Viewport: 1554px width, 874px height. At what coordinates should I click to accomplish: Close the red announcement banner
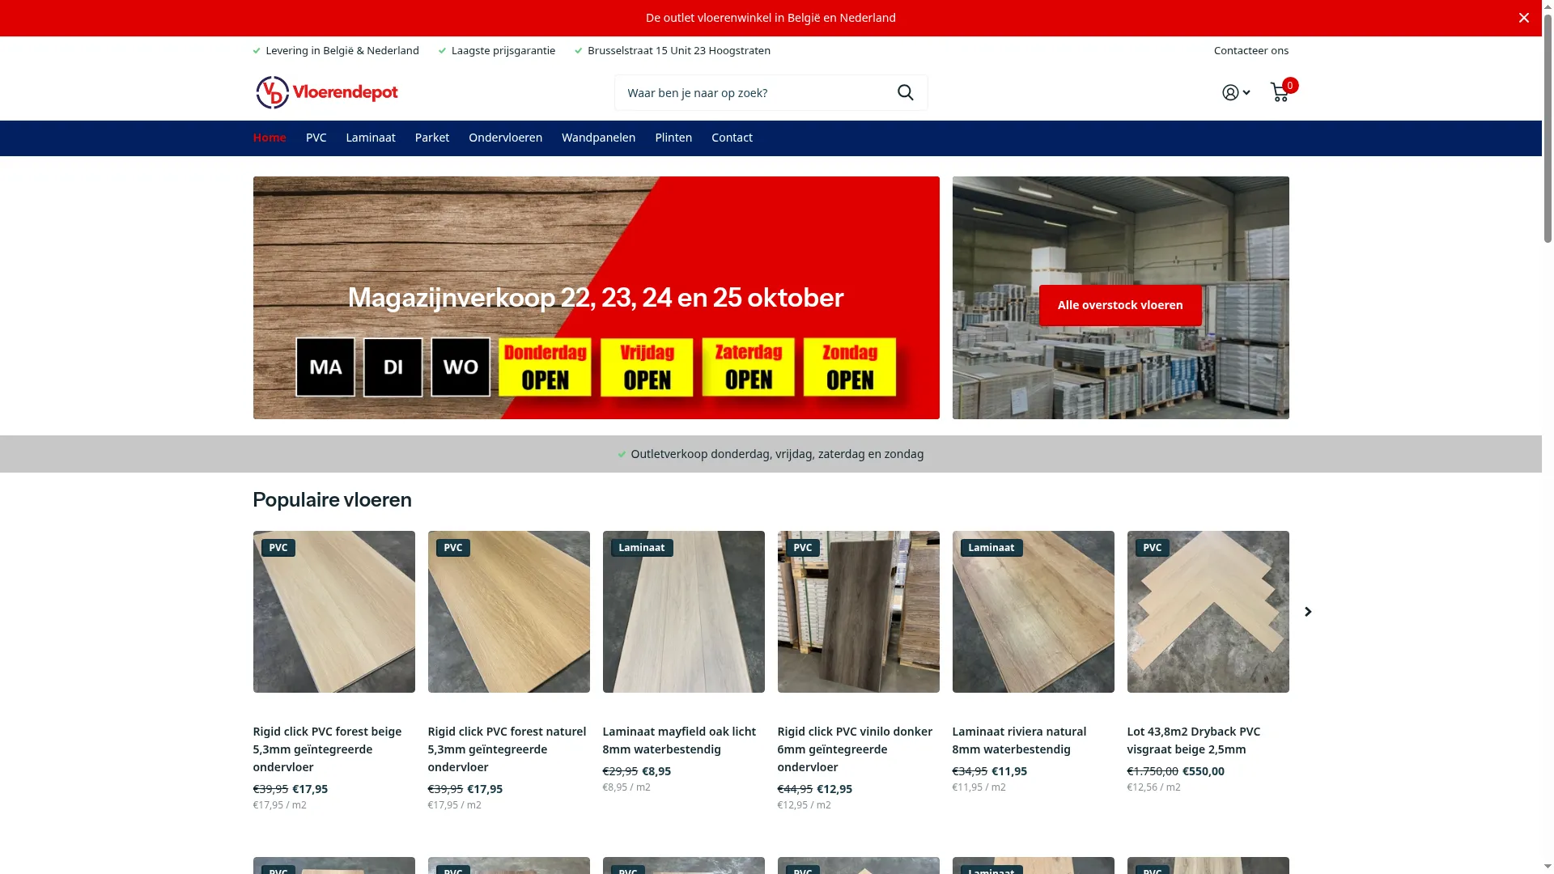coord(1523,18)
